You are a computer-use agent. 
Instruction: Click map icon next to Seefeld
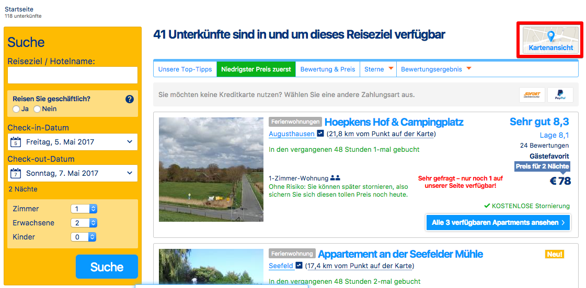pos(299,266)
